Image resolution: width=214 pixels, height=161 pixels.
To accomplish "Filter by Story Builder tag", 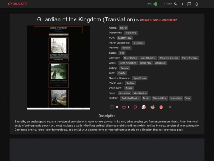I will tap(131, 58).
